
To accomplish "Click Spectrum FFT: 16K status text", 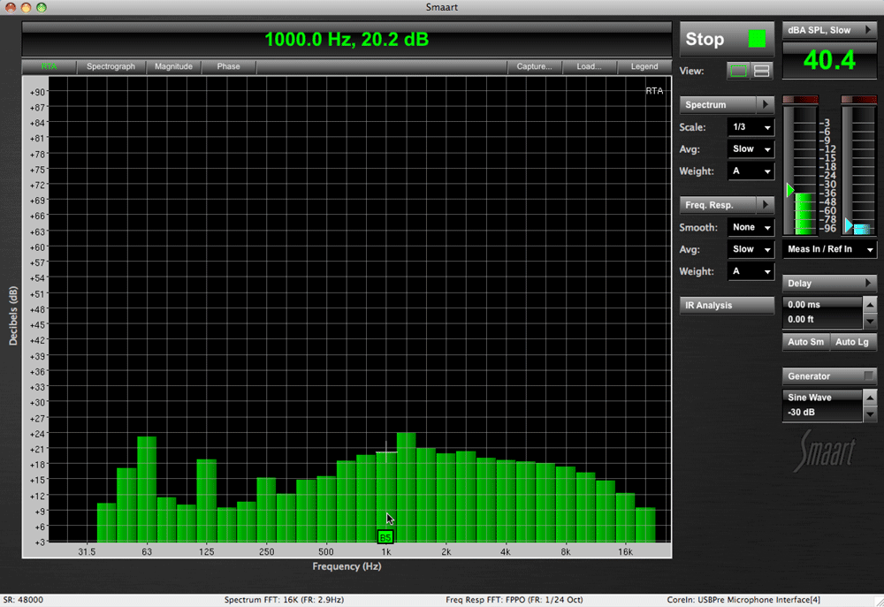I will coord(284,600).
